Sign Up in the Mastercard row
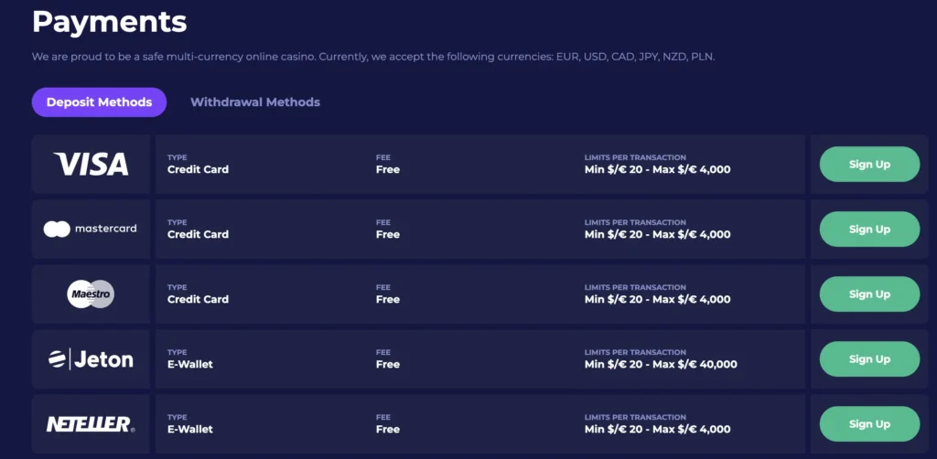This screenshot has width=937, height=459. coord(869,229)
